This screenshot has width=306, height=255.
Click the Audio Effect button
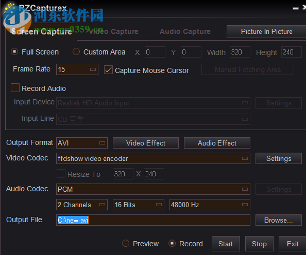tap(217, 143)
